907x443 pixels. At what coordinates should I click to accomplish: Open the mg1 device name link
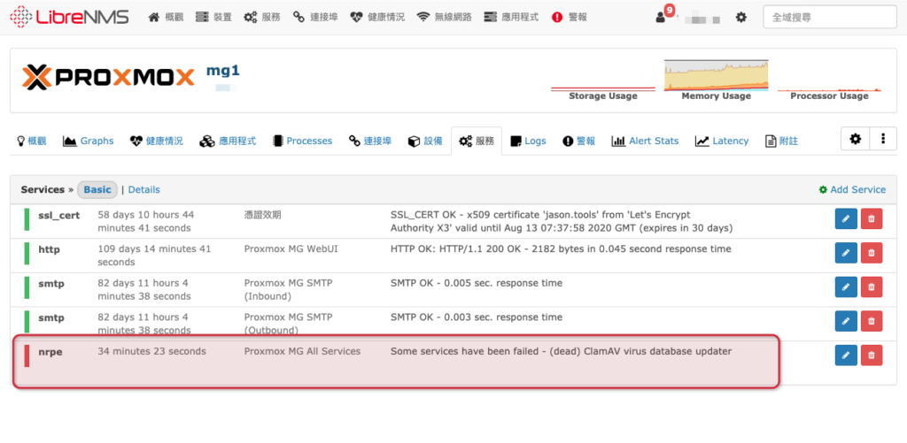[222, 71]
